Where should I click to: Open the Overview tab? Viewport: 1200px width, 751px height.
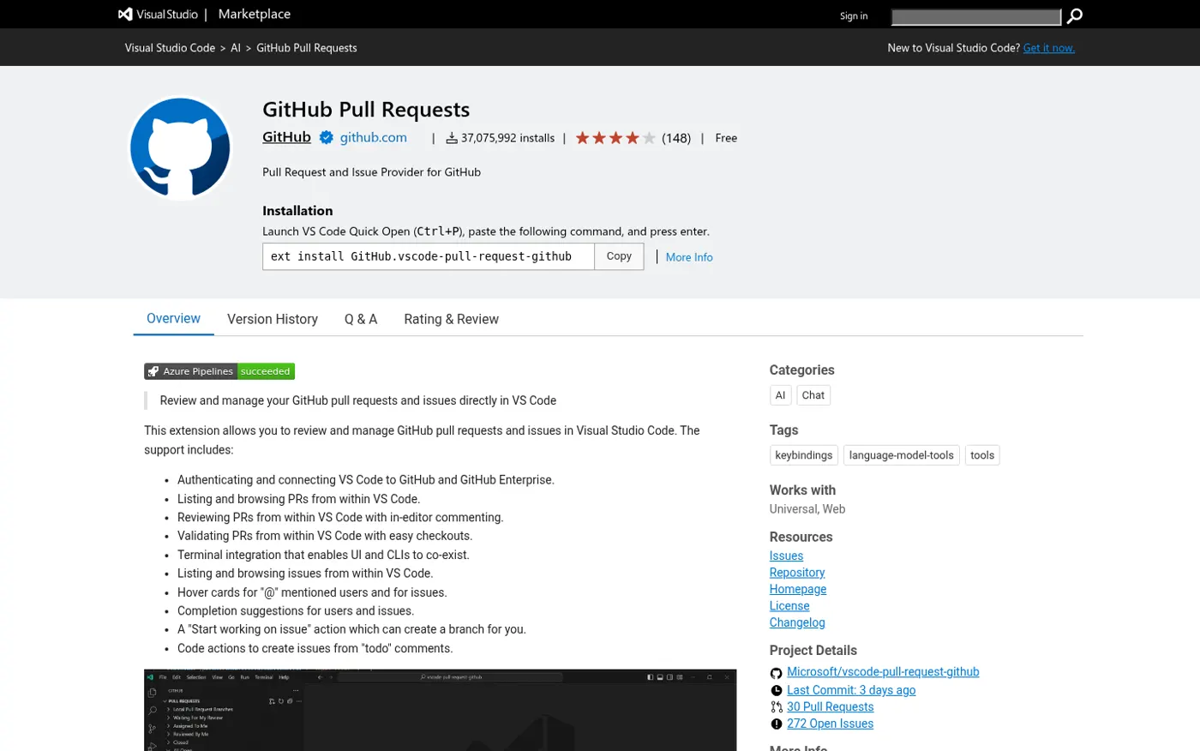pyautogui.click(x=173, y=319)
